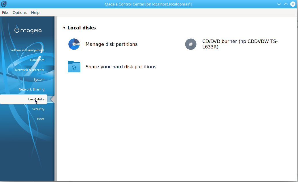
Task: Open the Share hard disk partitions folder icon
Action: [x=74, y=67]
